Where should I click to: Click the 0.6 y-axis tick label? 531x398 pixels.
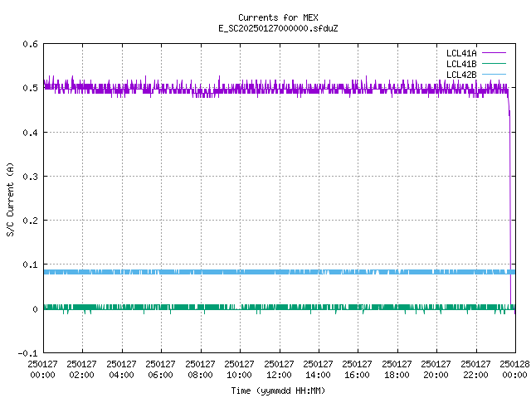pos(30,44)
